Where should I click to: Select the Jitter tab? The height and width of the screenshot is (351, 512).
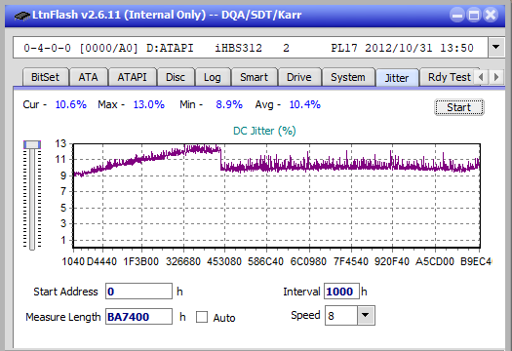tap(397, 78)
